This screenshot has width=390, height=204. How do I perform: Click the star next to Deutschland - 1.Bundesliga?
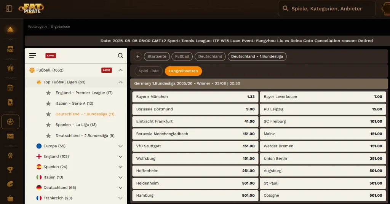tap(48, 114)
